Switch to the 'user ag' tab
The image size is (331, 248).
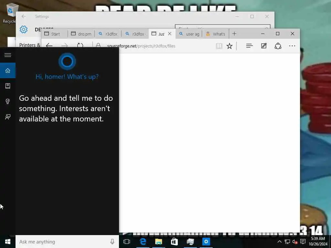(189, 34)
